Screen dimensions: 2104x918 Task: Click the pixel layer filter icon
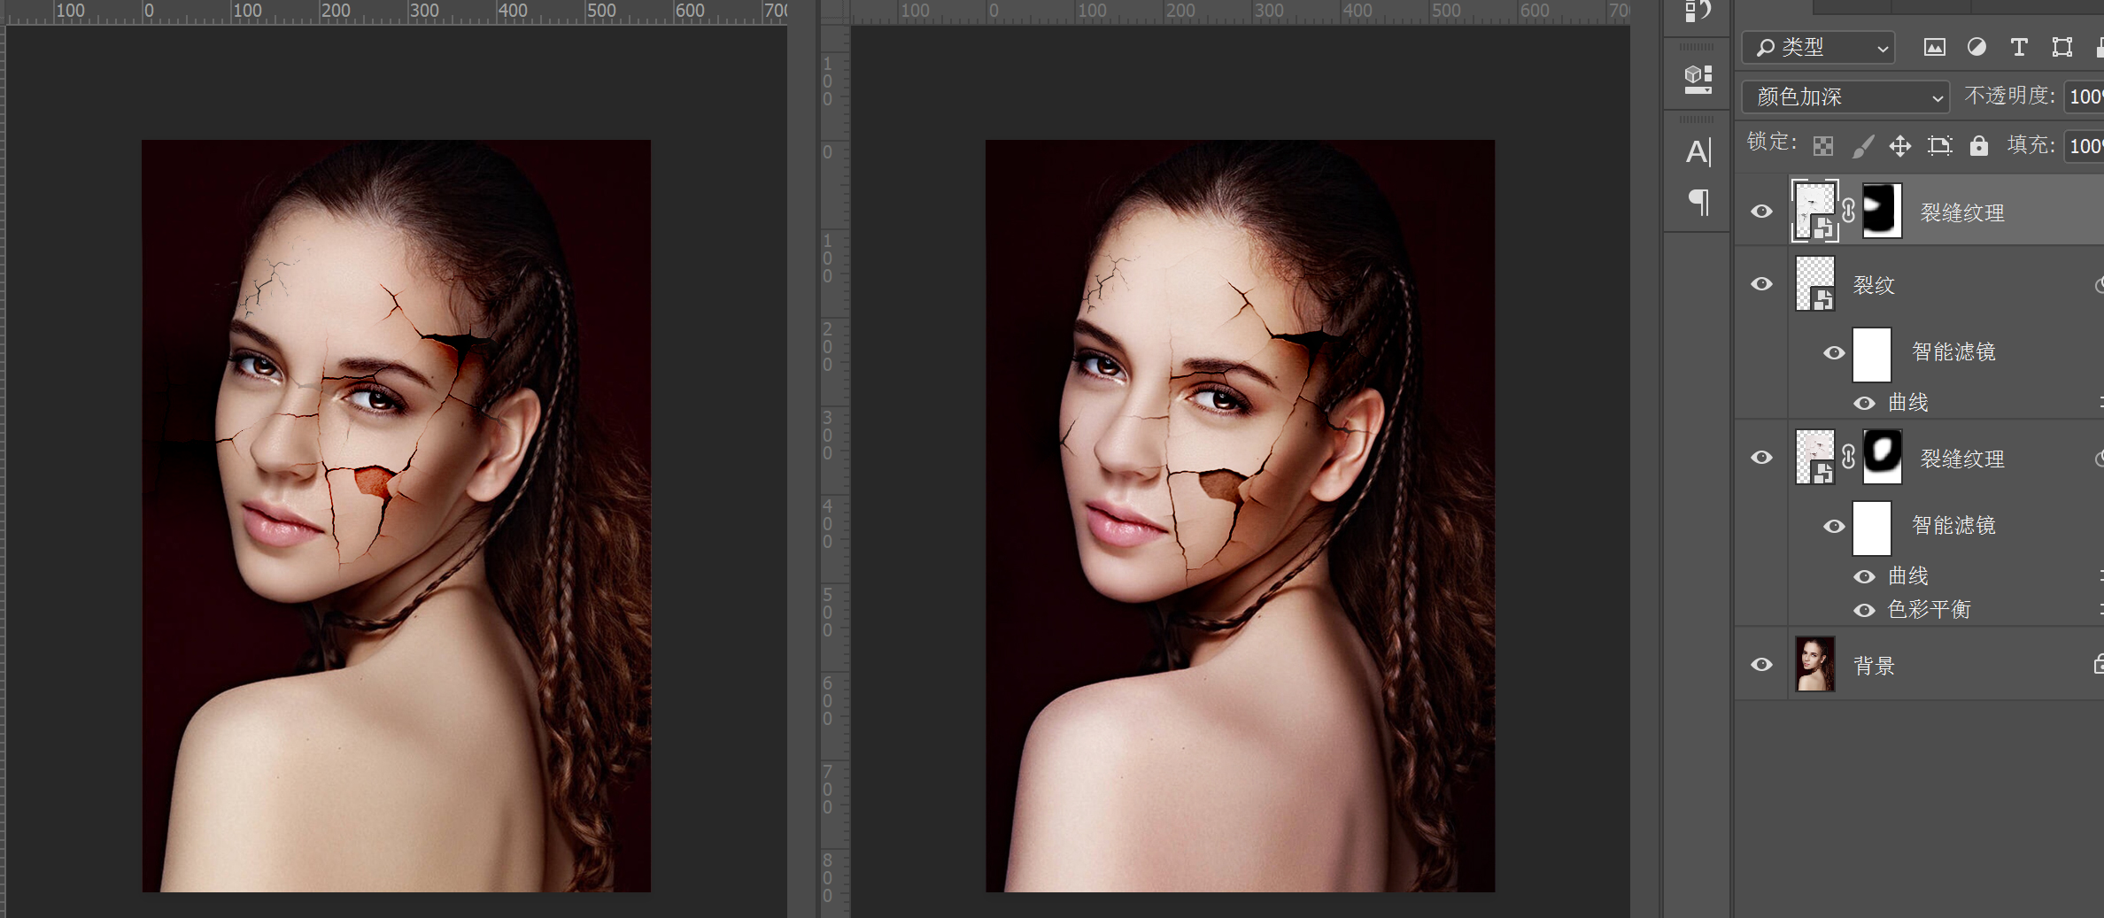1934,48
